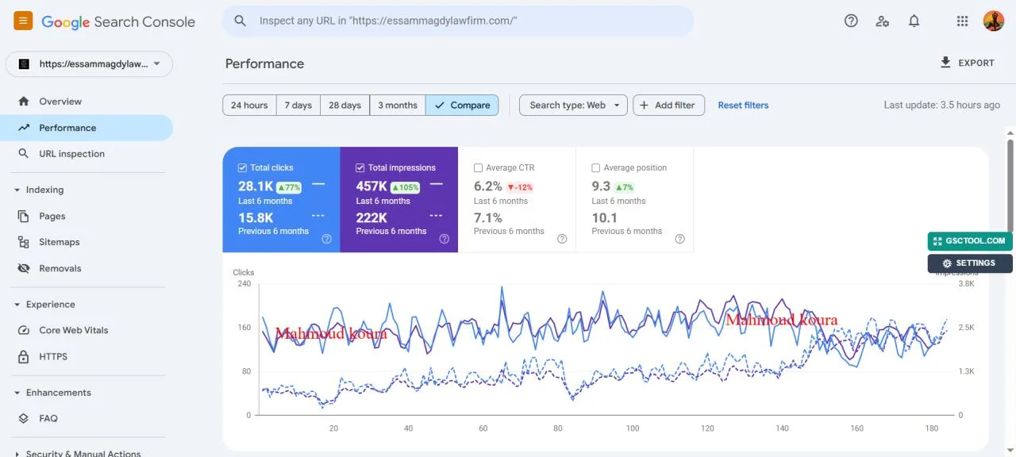Open the property selector dropdown
The image size is (1016, 457).
pos(89,64)
